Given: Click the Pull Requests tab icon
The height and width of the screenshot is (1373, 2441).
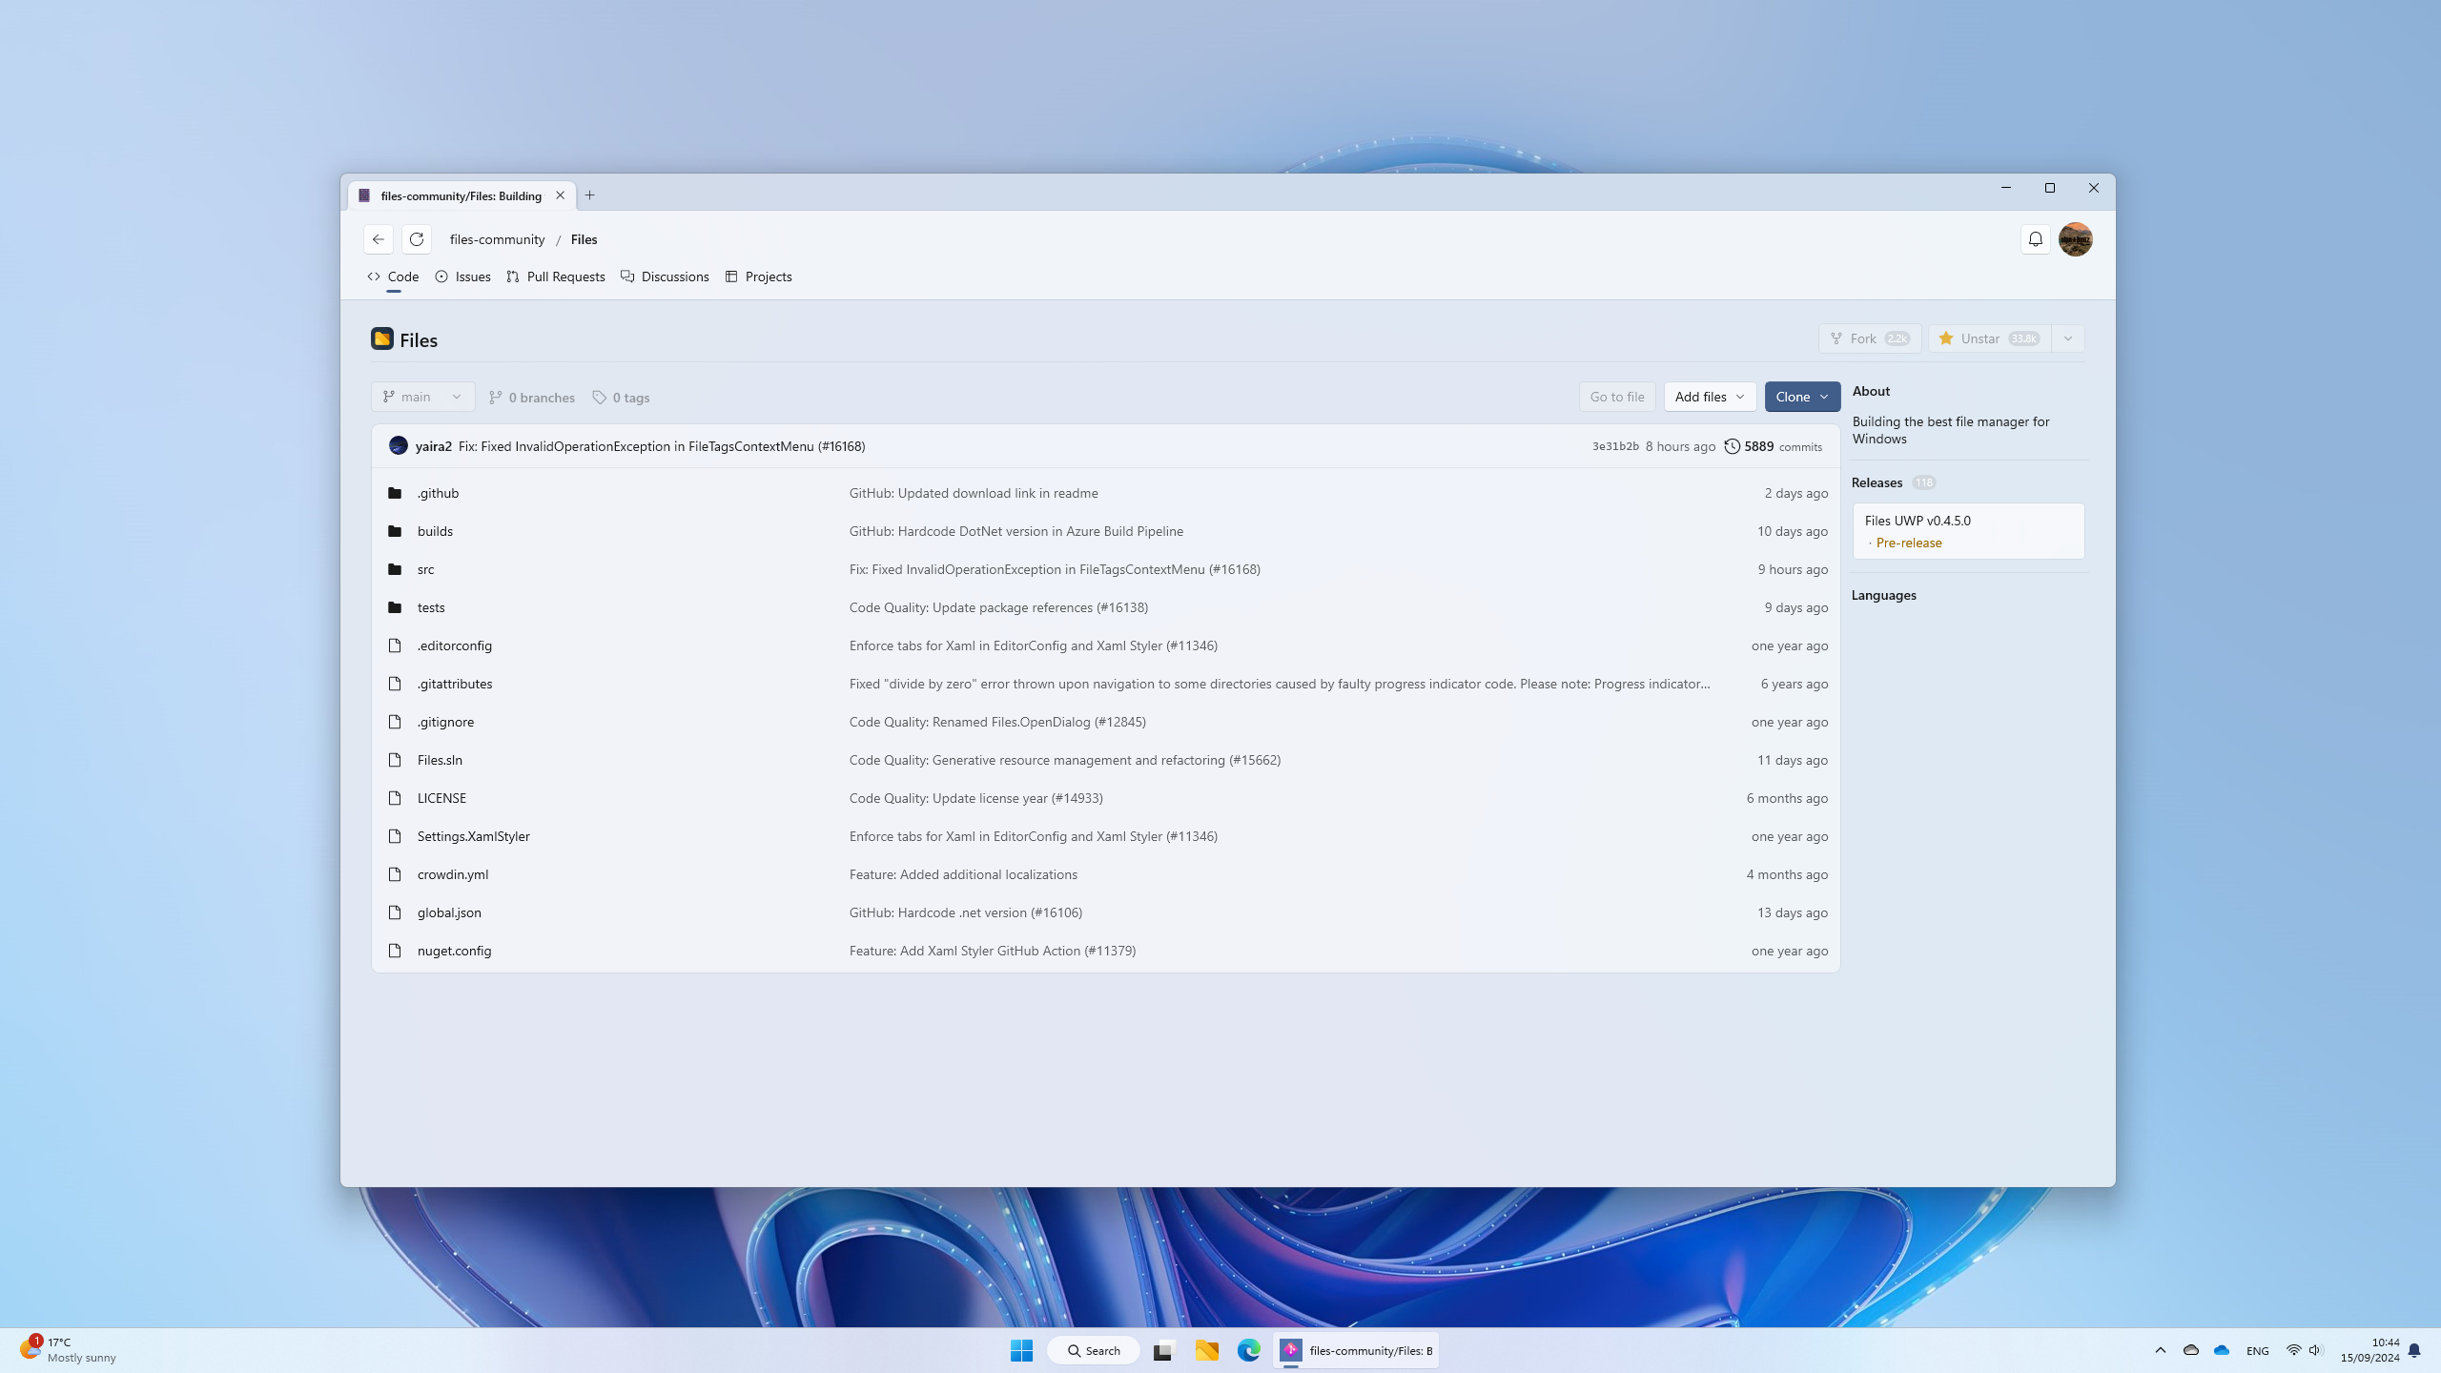Looking at the screenshot, I should pyautogui.click(x=513, y=277).
